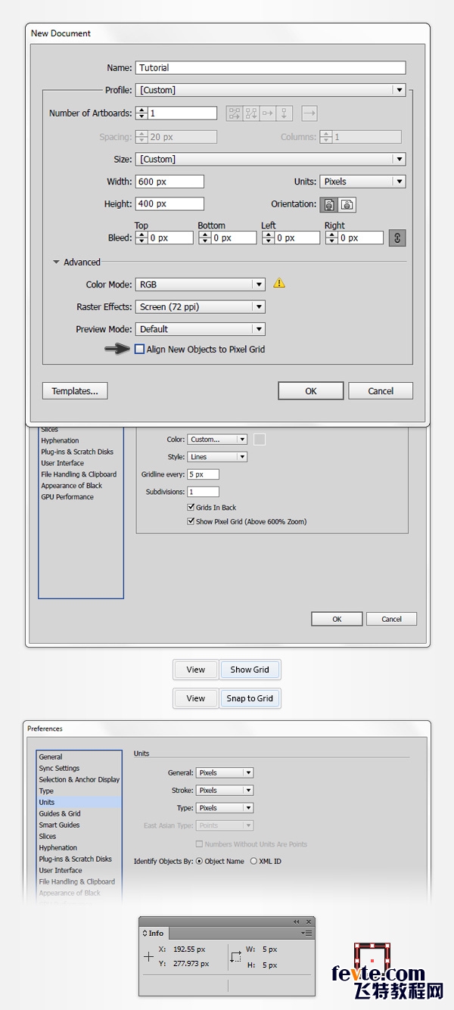
Task: Click the Gridline every field
Action: tap(203, 474)
